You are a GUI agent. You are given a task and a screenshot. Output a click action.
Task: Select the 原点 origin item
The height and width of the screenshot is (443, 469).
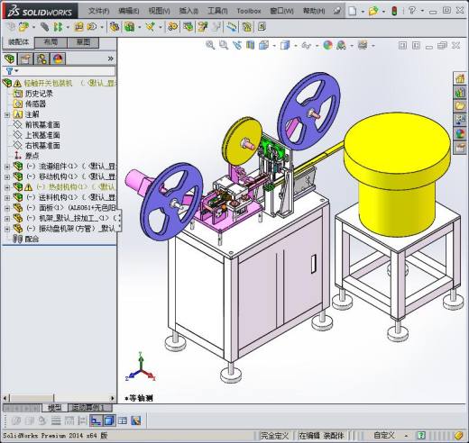coord(32,156)
